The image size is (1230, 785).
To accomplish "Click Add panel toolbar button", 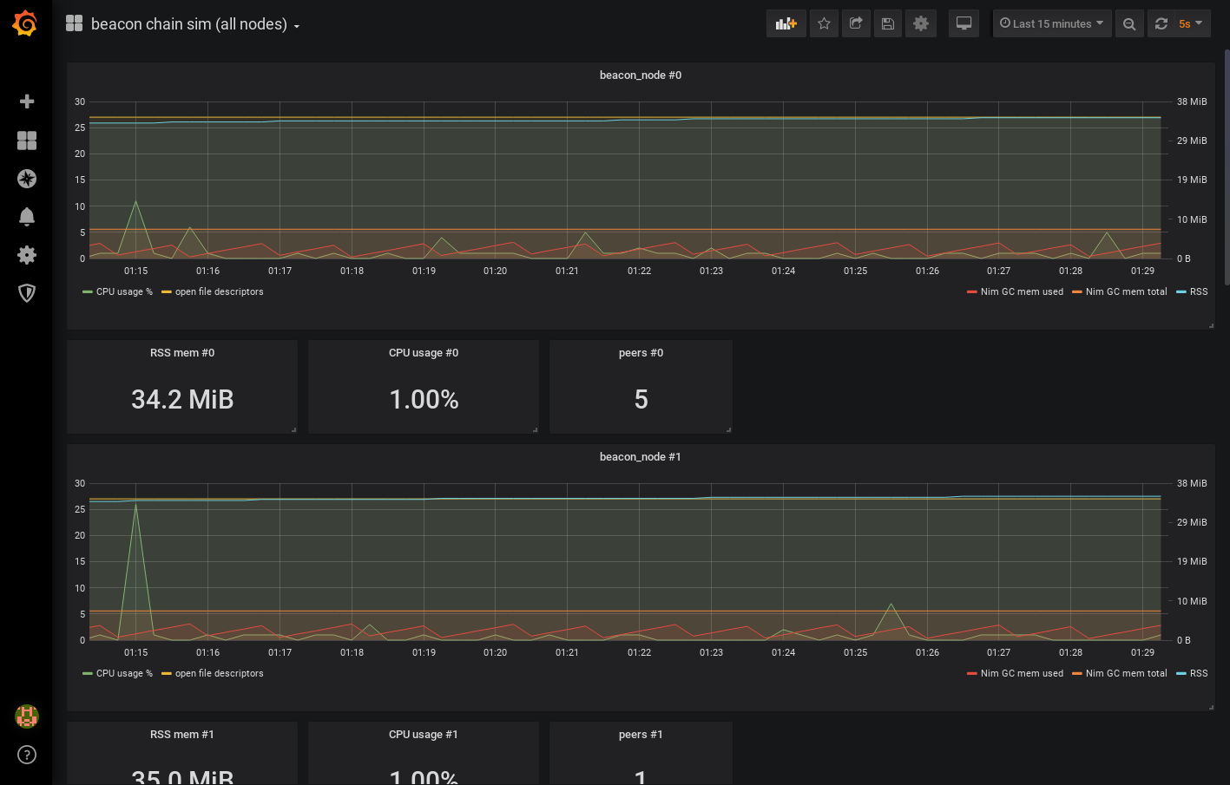I will tap(786, 23).
